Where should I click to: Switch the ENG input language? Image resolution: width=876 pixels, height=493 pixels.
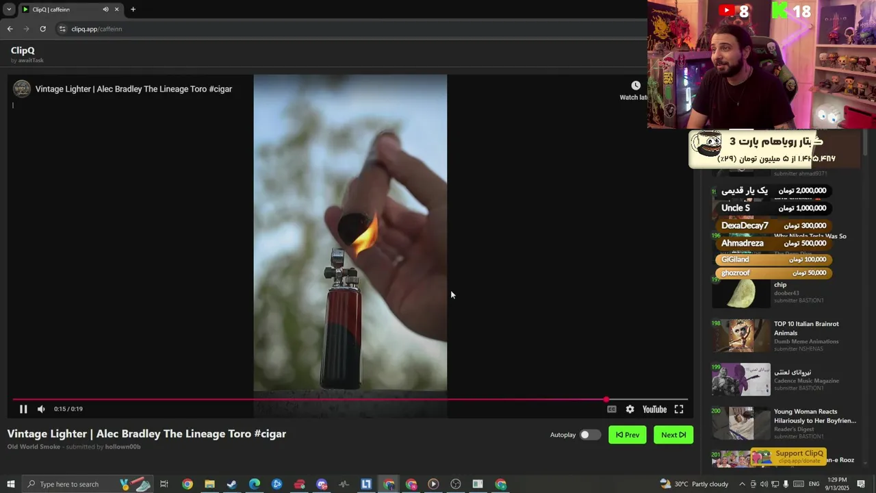pyautogui.click(x=814, y=484)
